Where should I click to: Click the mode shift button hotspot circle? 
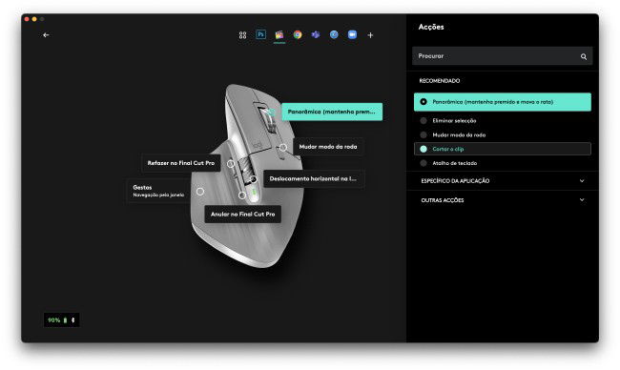[283, 148]
